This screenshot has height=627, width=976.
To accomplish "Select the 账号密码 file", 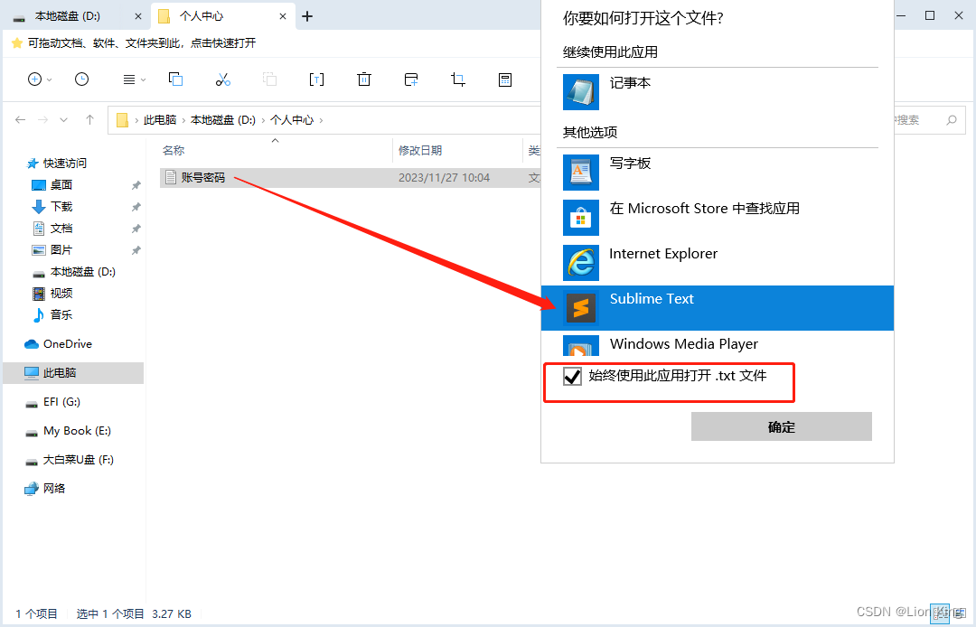I will (203, 177).
